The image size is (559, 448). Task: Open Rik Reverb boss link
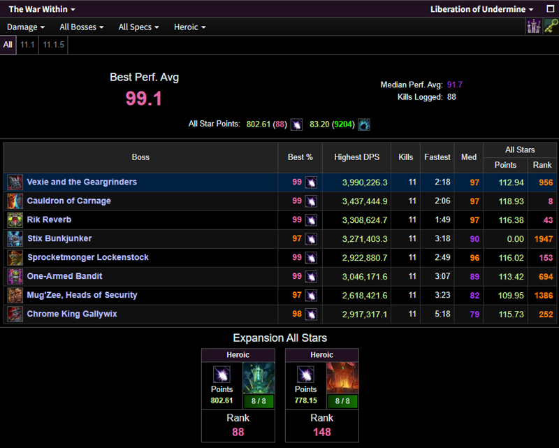49,219
